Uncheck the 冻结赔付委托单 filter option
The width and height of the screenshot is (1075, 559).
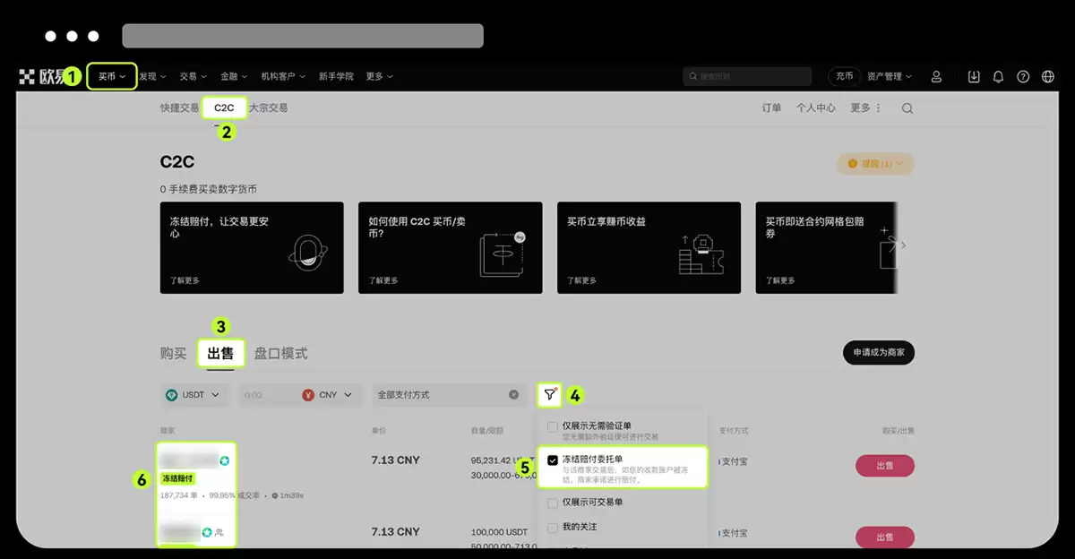point(553,458)
